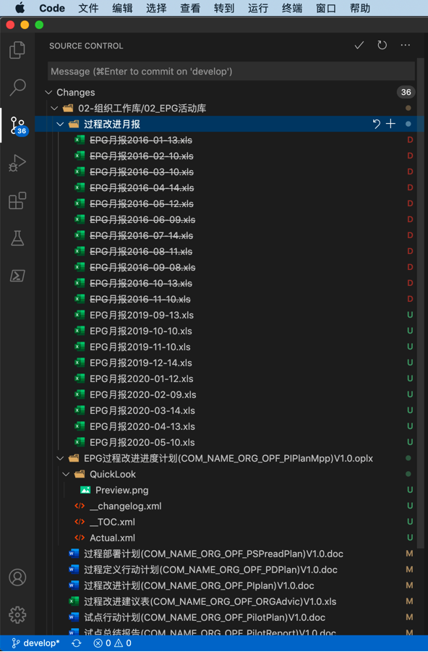This screenshot has width=428, height=652.
Task: Click XML icon of __changelog.xml
Action: pos(80,506)
